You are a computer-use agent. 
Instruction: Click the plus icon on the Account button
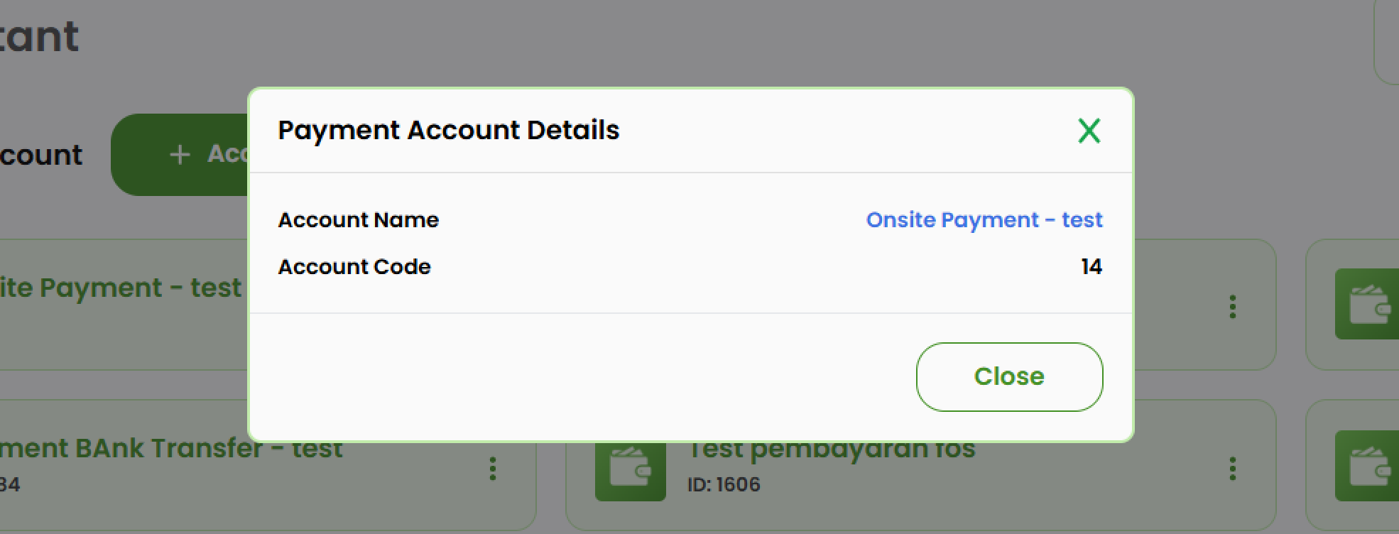180,154
